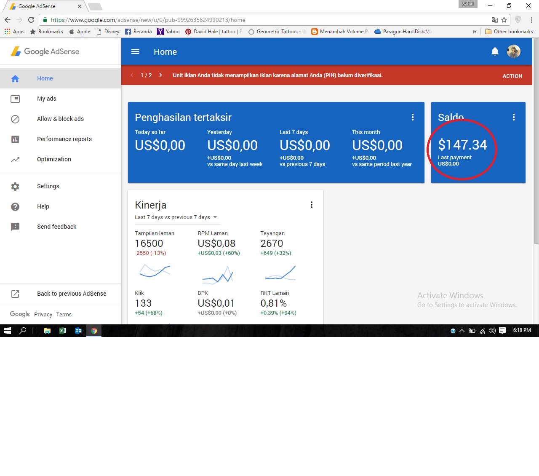Open Excel from the taskbar
The width and height of the screenshot is (539, 476).
coord(63,331)
